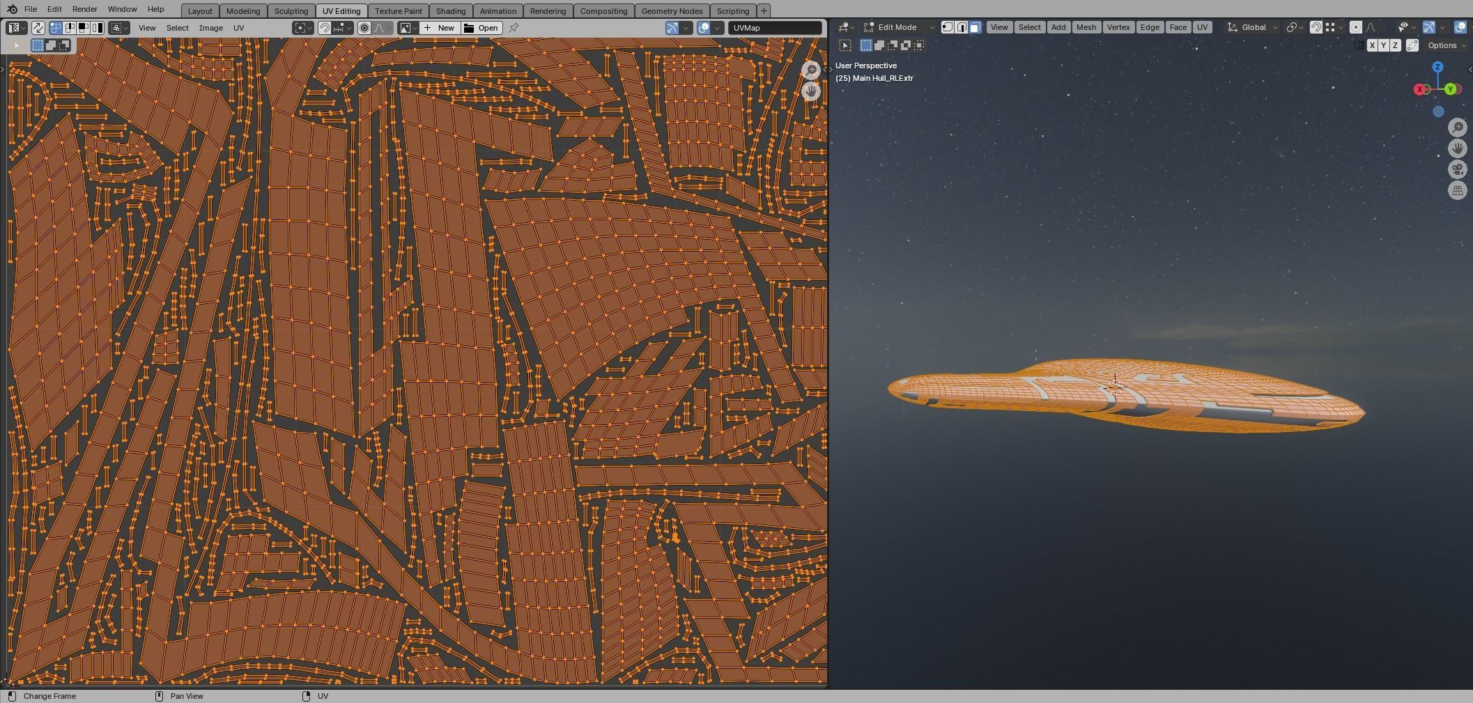Create a New image
Screen dimensions: 1473x703
(x=439, y=28)
